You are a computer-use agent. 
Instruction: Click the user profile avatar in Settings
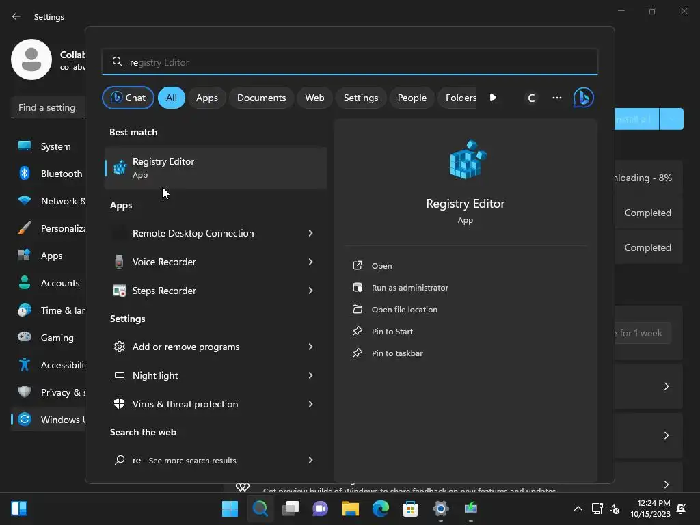(31, 59)
